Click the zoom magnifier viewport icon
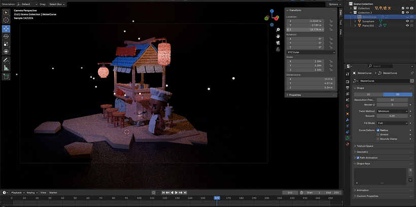 tap(278, 30)
